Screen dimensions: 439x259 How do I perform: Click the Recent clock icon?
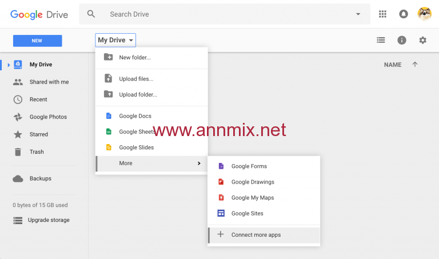tap(18, 99)
